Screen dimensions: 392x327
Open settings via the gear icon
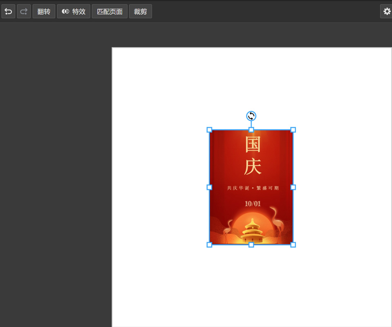pyautogui.click(x=387, y=11)
